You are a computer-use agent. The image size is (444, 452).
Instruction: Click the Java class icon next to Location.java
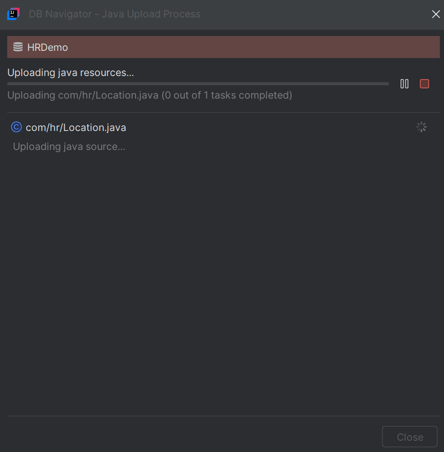(x=16, y=127)
